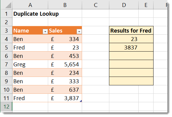Click the first empty results cell in row 6

click(131, 56)
